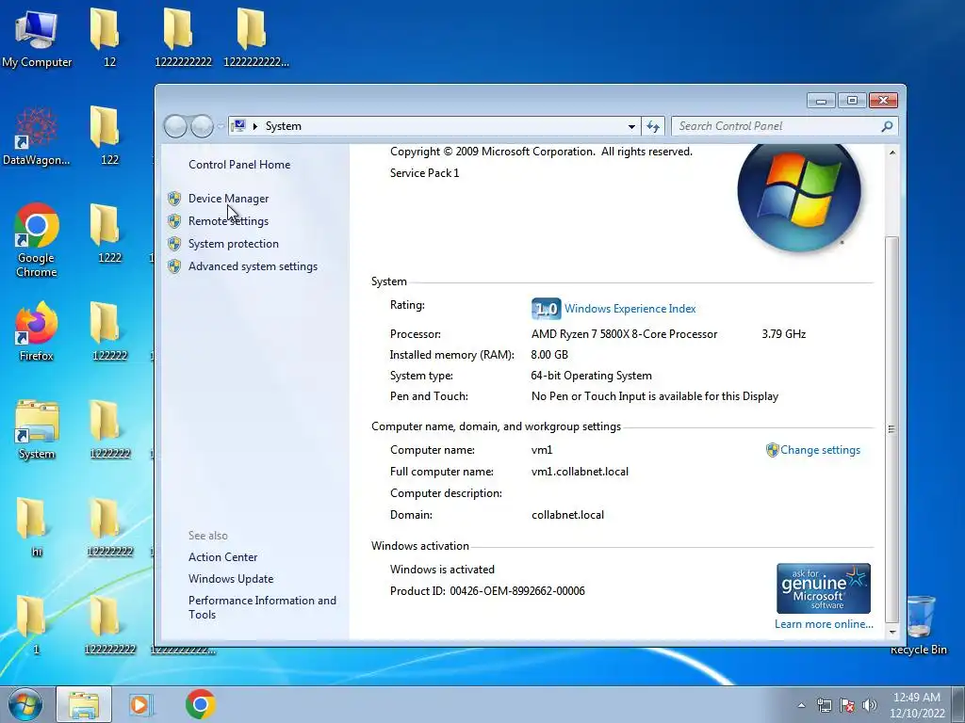
Task: Open Windows Experience Index link
Action: (x=630, y=309)
